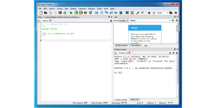The height and width of the screenshot is (108, 216).
Task: Start debugging with the blue debug icon
Action: pyautogui.click(x=97, y=13)
